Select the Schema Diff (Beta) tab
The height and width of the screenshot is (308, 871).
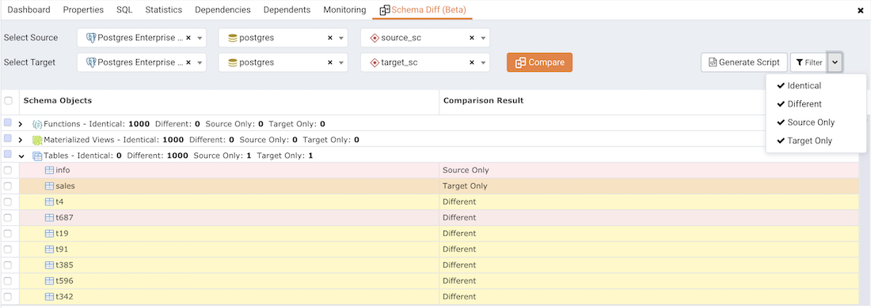(423, 10)
